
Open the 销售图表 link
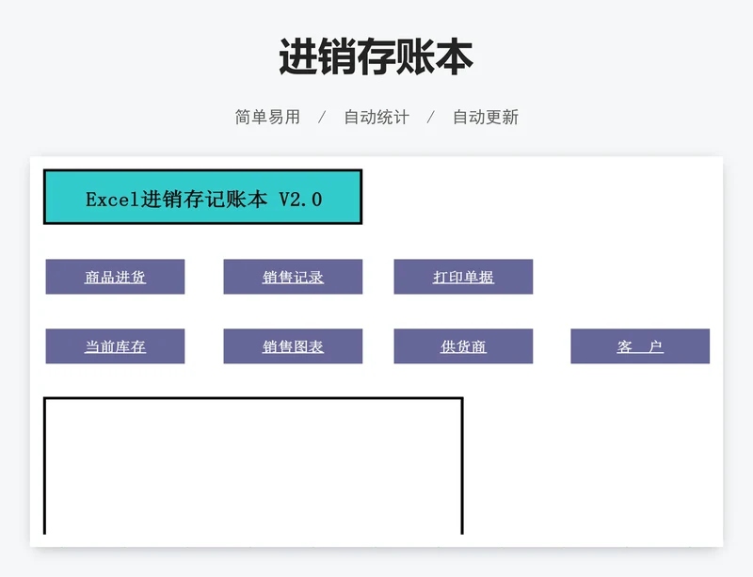tap(293, 346)
